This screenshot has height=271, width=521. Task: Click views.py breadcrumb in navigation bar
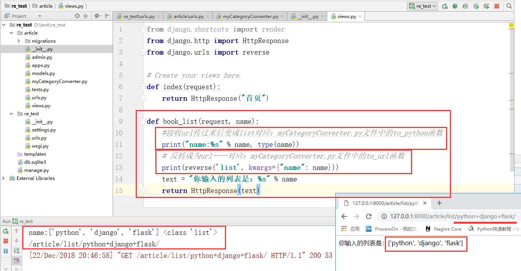[x=70, y=6]
